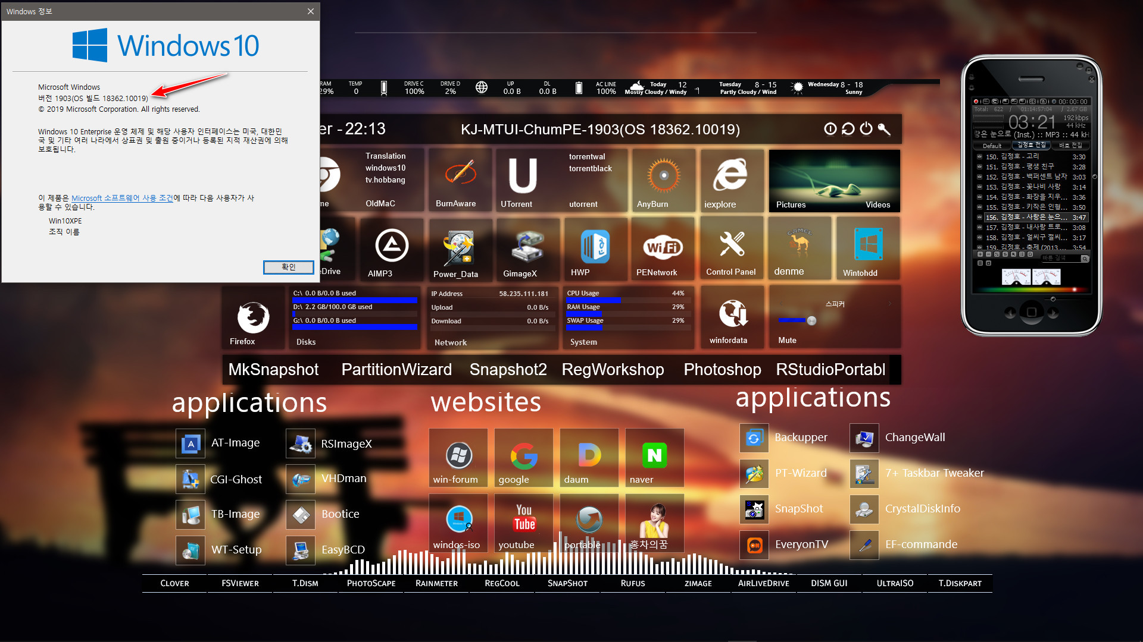Open the naver website tile

point(655,458)
